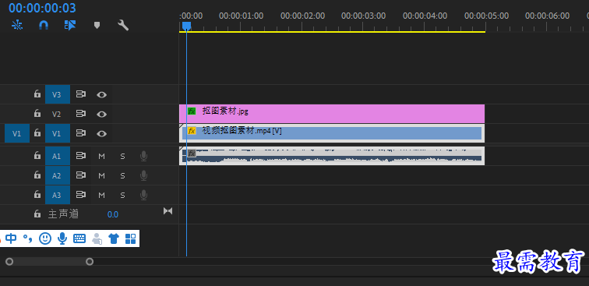This screenshot has width=589, height=286.
Task: Mute audio track A2
Action: (x=101, y=175)
